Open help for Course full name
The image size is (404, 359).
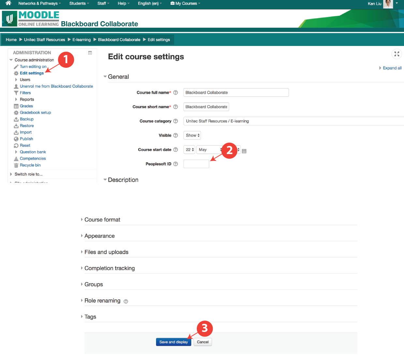pyautogui.click(x=176, y=93)
